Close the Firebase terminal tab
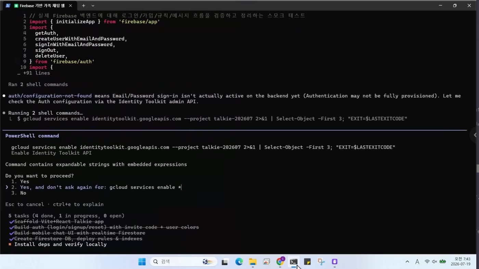The height and width of the screenshot is (269, 479). pos(70,5)
